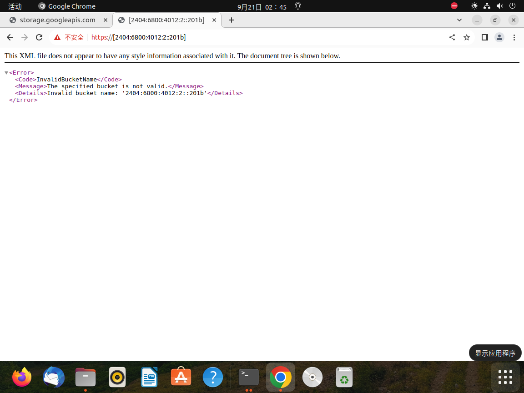
Task: Bookmark this page with the star
Action: 467,37
